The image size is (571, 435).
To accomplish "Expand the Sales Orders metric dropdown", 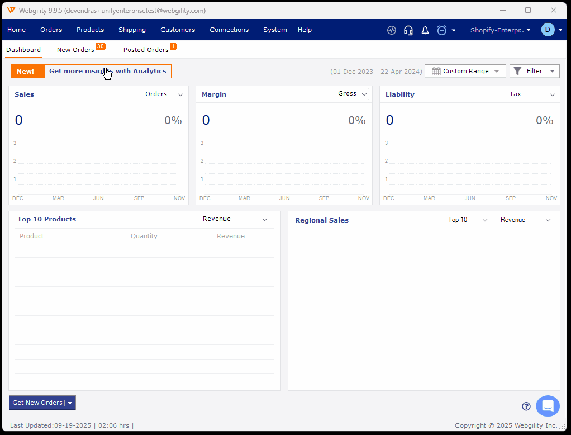I will (x=164, y=94).
